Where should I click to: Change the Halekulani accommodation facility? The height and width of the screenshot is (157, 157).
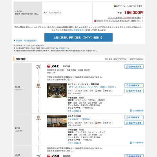[134, 117]
